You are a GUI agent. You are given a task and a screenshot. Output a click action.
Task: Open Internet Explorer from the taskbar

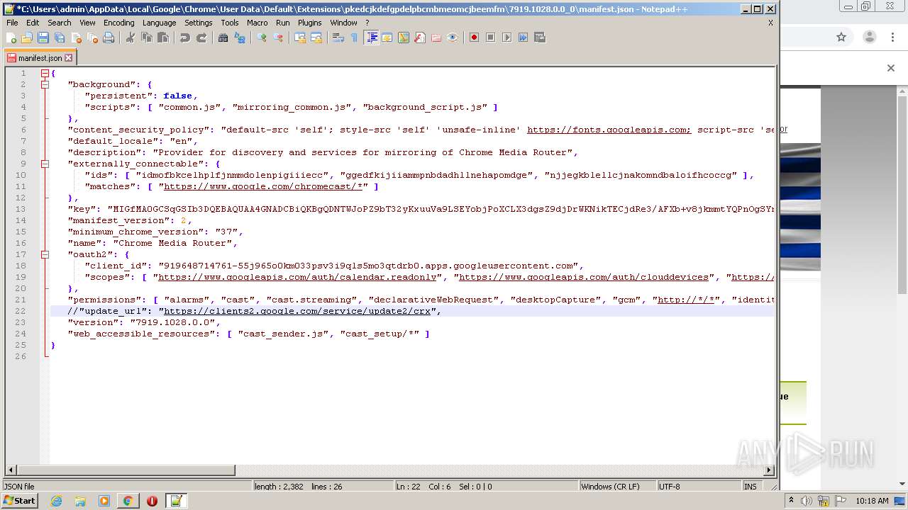click(56, 501)
